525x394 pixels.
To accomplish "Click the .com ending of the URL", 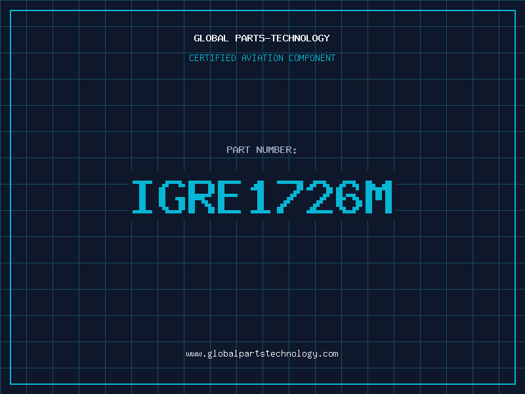I will [328, 354].
